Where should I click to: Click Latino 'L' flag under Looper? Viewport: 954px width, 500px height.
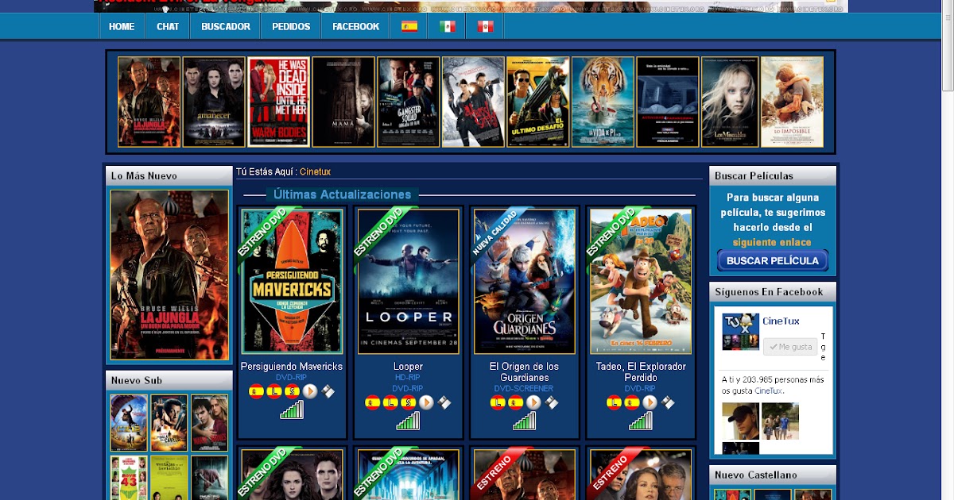390,402
